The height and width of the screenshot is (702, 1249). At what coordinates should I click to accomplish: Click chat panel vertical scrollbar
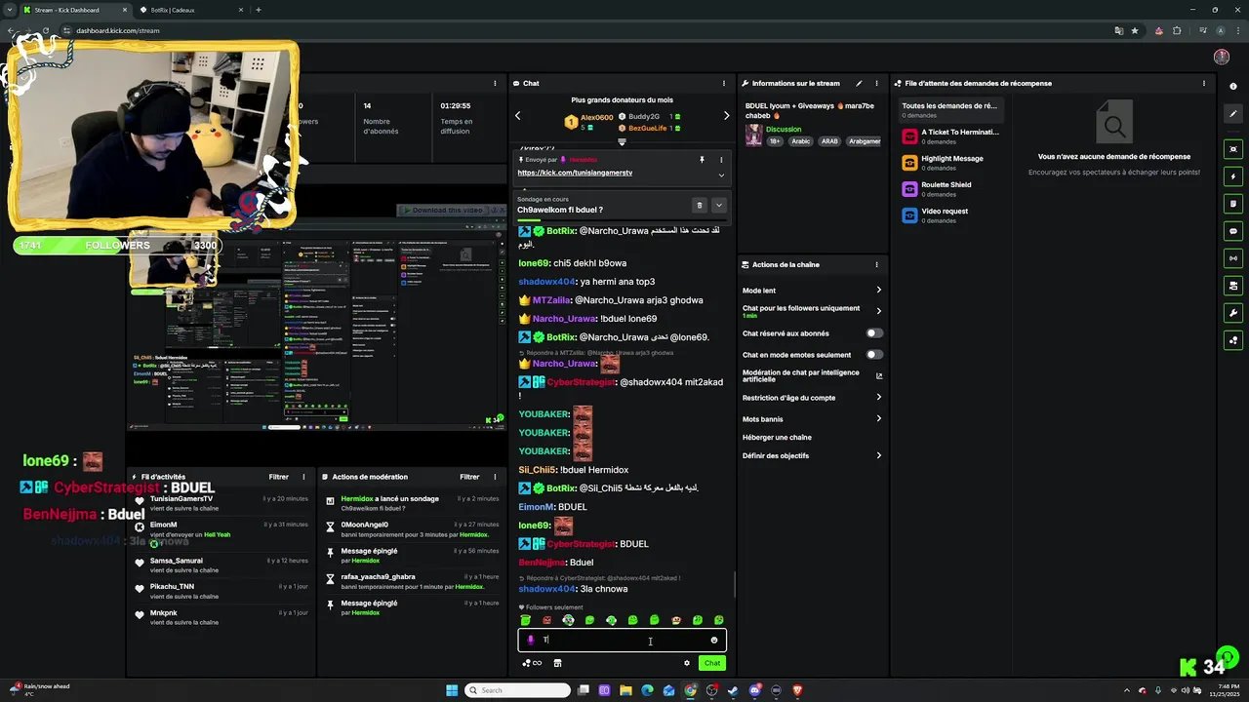click(x=734, y=583)
